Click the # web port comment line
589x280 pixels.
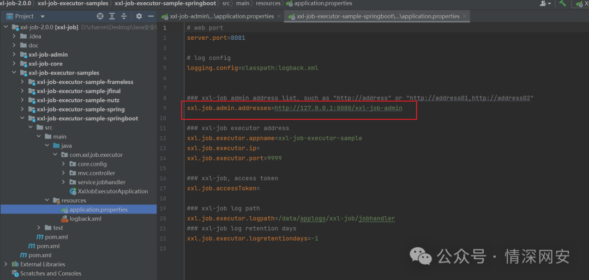[x=205, y=28]
